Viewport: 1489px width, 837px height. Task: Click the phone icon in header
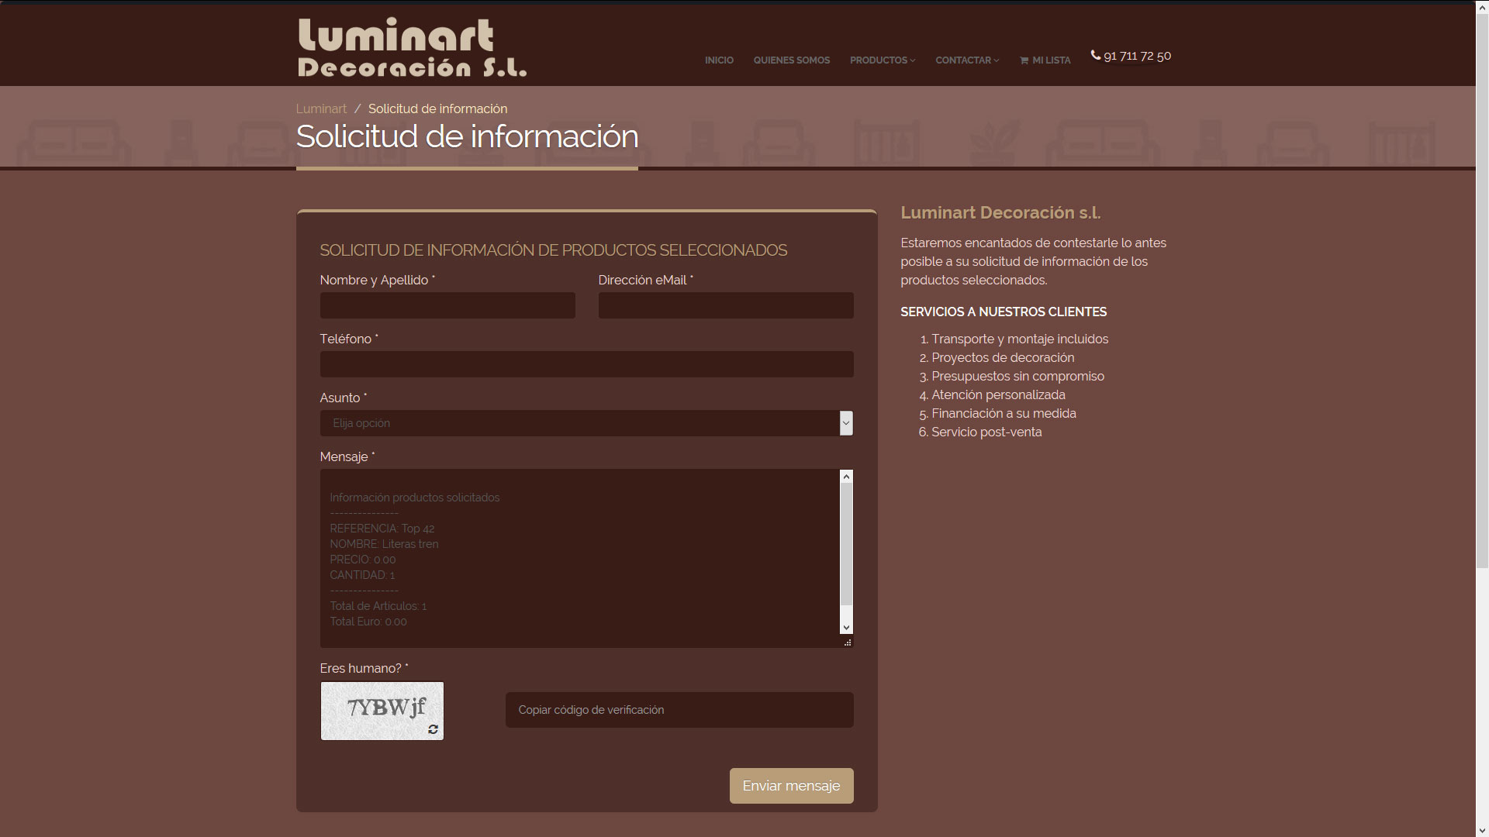[1095, 55]
